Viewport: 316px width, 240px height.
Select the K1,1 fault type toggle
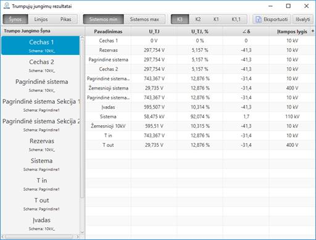236,19
